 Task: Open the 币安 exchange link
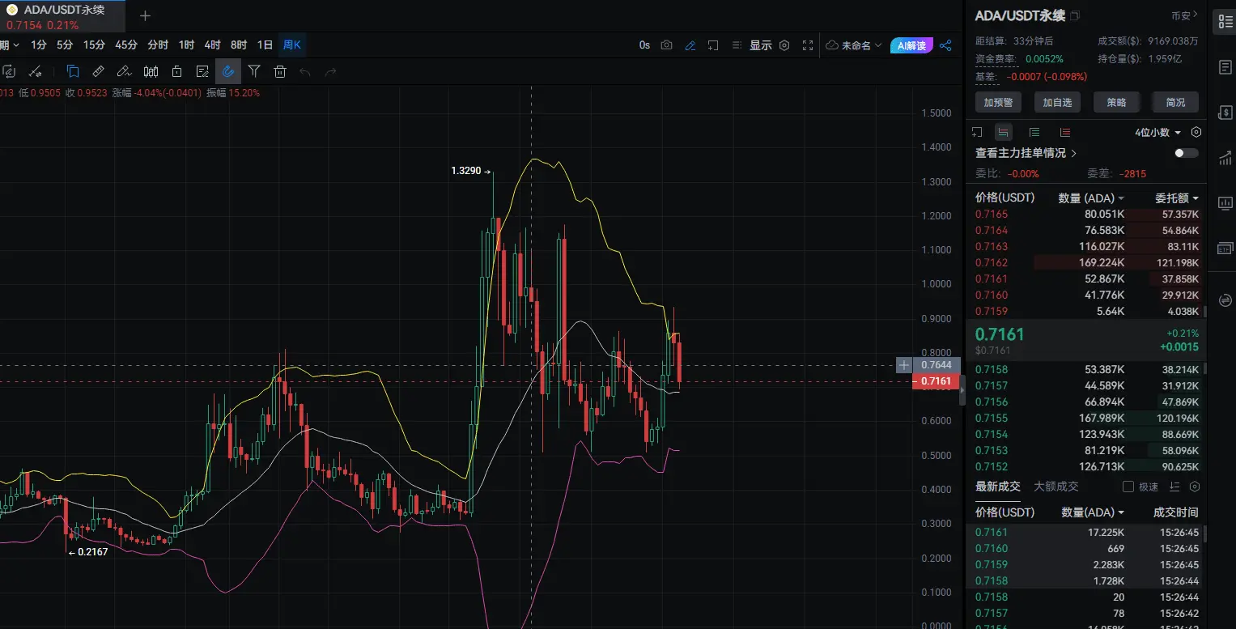point(1184,15)
